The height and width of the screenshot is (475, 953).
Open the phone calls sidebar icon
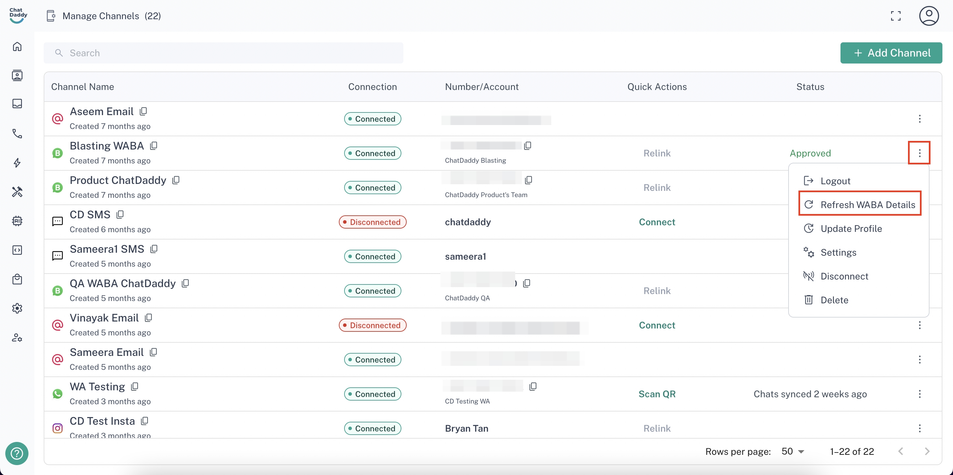click(17, 133)
